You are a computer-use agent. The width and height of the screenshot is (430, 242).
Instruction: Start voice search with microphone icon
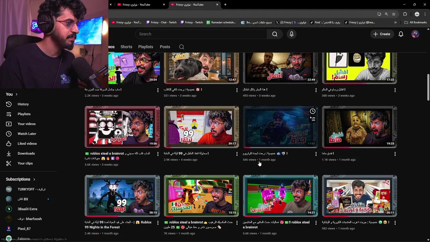pyautogui.click(x=292, y=34)
